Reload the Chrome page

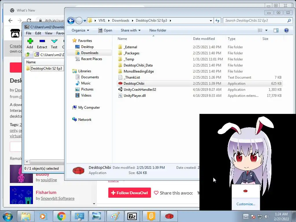click(x=29, y=21)
